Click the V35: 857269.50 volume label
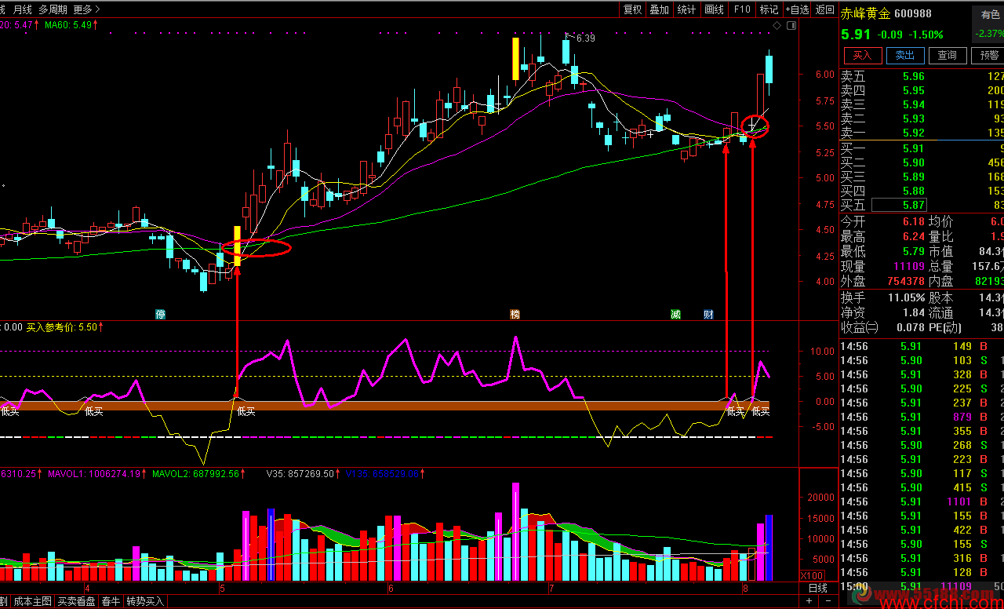 (x=302, y=474)
